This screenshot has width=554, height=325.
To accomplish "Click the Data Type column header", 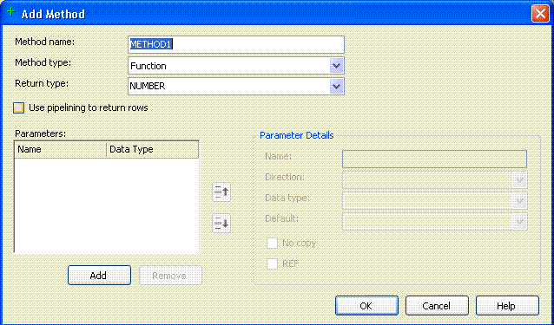I will tap(152, 149).
